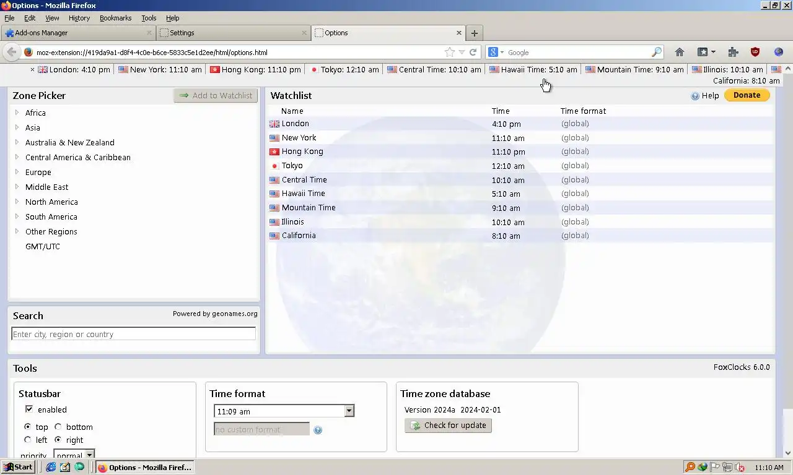Expand the South America zone group
Screen dimensions: 793x475
point(17,216)
